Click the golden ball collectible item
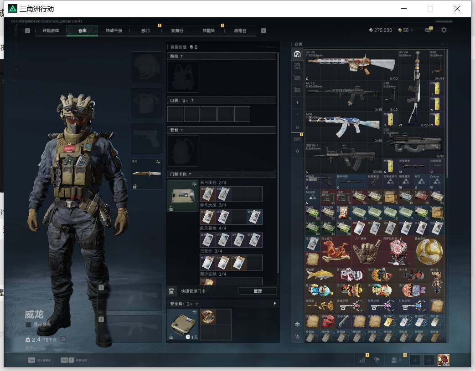The width and height of the screenshot is (475, 371). click(x=429, y=252)
